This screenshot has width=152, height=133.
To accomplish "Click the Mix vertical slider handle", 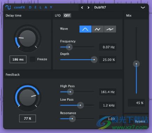I will coord(136,64).
